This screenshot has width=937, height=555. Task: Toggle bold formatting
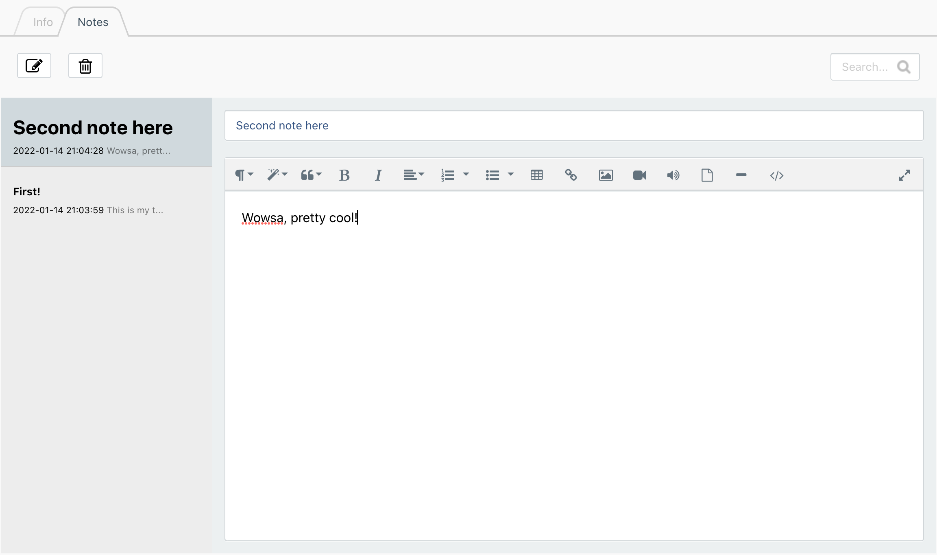pyautogui.click(x=344, y=175)
